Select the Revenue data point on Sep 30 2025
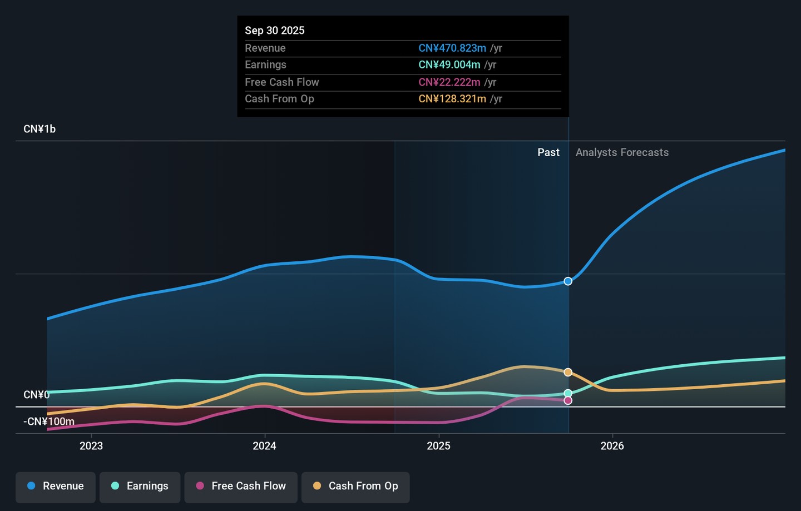Viewport: 801px width, 511px height. tap(568, 281)
